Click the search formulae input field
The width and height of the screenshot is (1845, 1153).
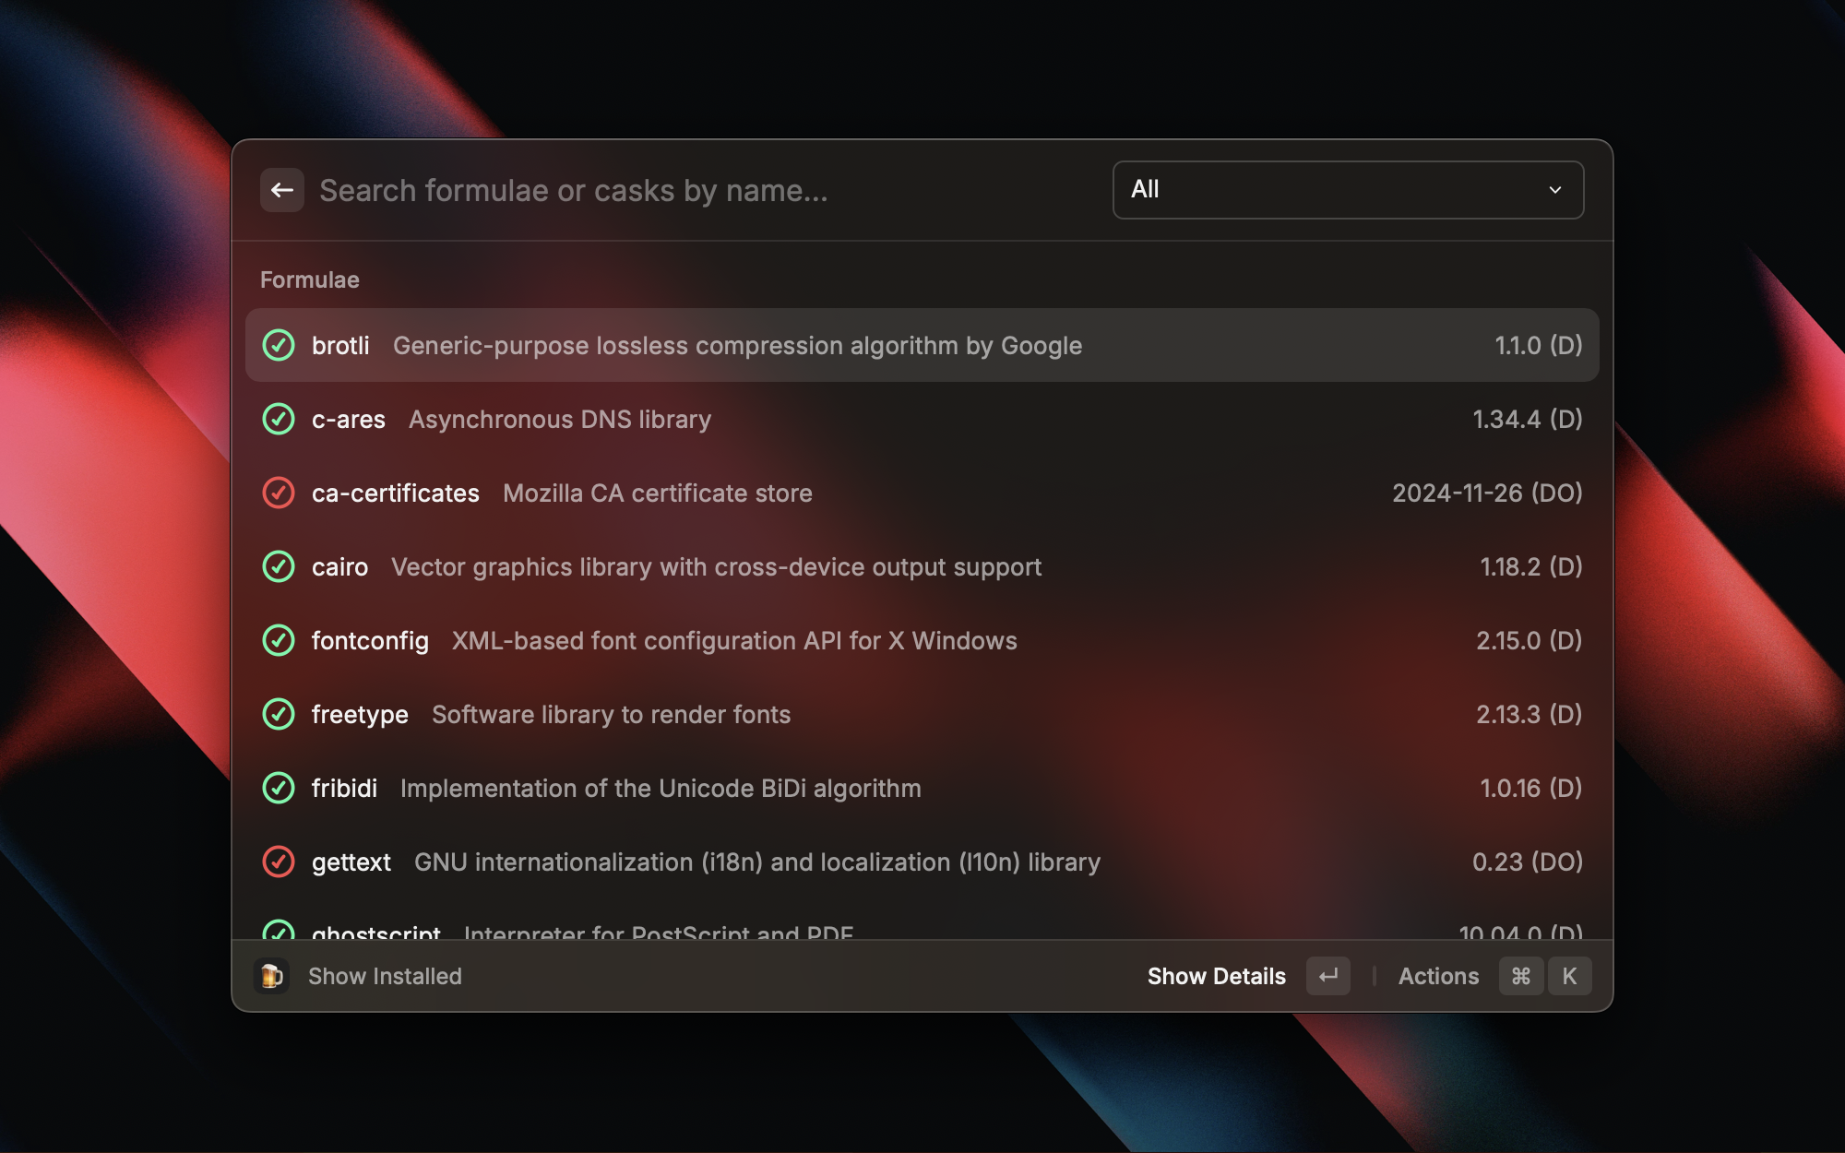pos(646,189)
